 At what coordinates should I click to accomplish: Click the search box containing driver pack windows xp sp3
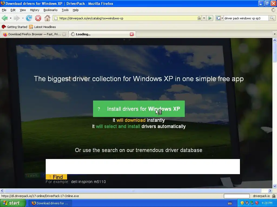coord(246,18)
